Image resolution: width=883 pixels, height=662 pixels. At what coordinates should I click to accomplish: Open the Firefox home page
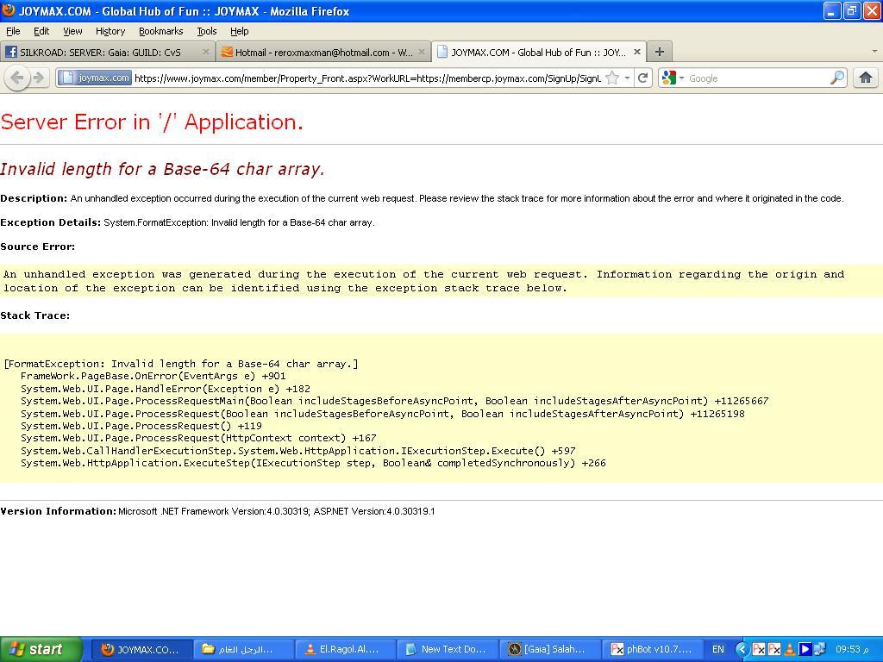866,78
